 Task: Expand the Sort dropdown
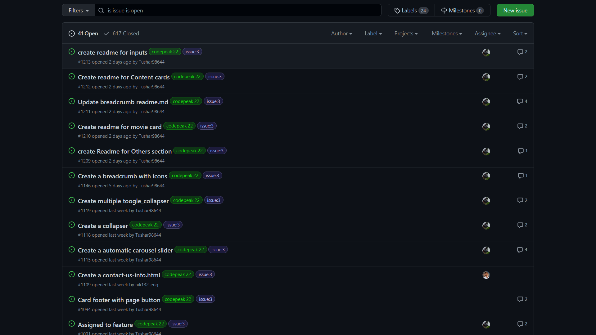click(520, 33)
